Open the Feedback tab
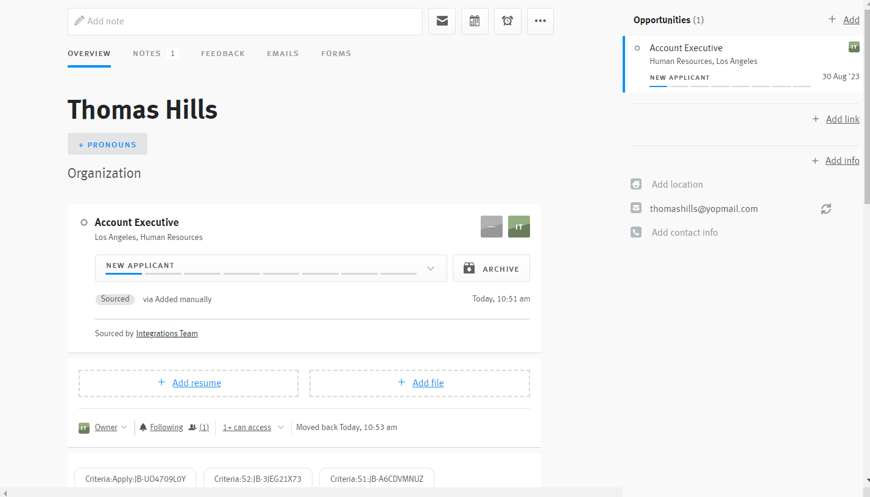The height and width of the screenshot is (497, 870). [x=223, y=54]
